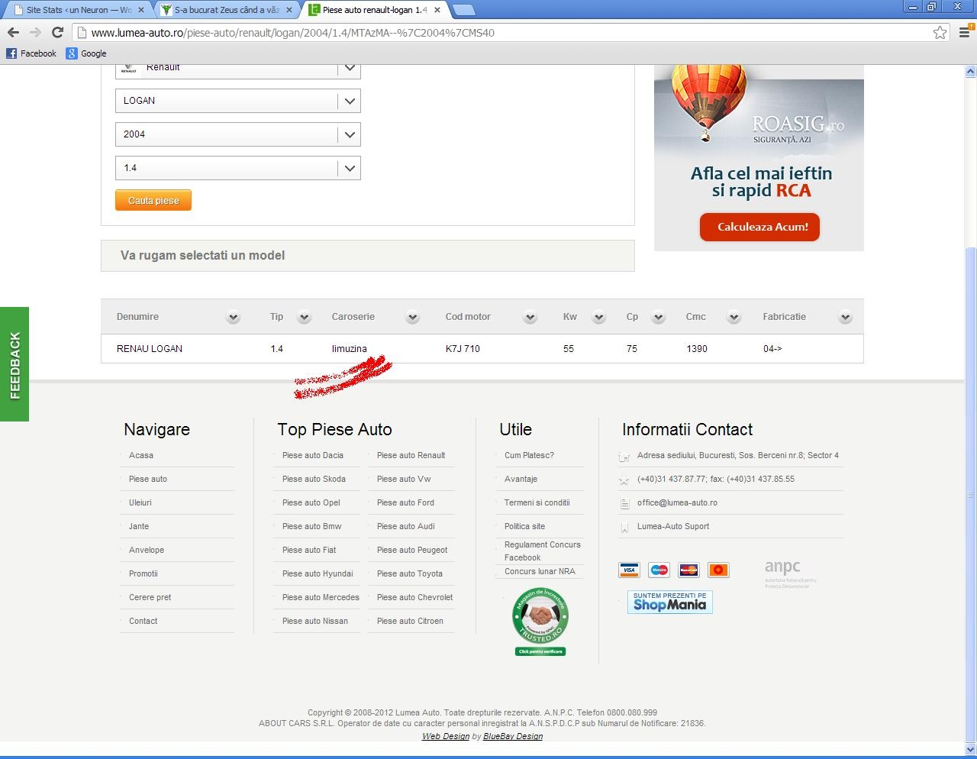Go to the Anvelope link
977x759 pixels.
pyautogui.click(x=147, y=550)
